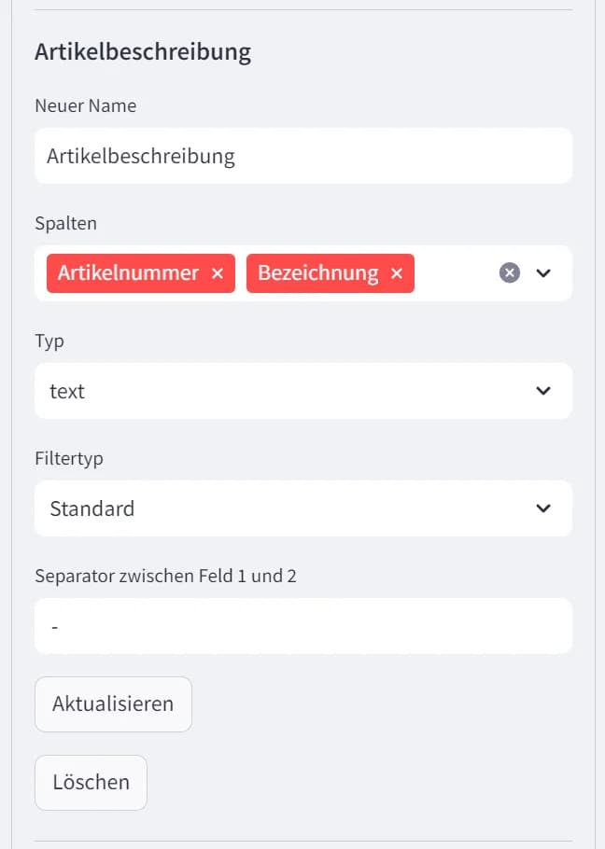Open the Typ dropdown arrow
Screen dimensions: 605x849
(544, 391)
